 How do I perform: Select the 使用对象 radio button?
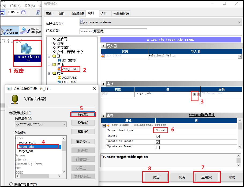tap(11, 113)
